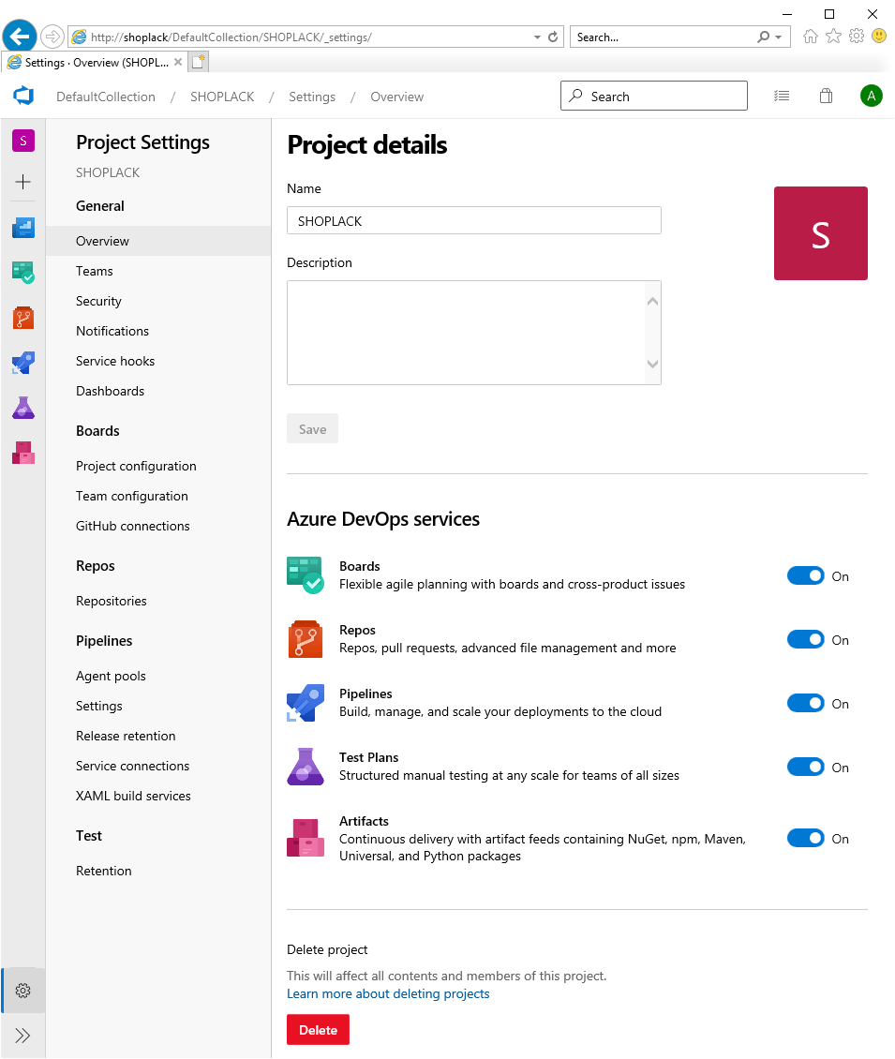Click browser back arrow button
This screenshot has width=895, height=1059.
(20, 36)
